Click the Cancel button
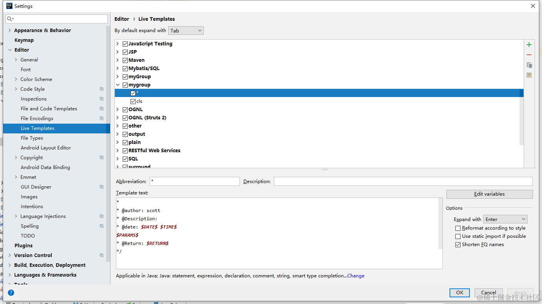The image size is (542, 304). 488,293
